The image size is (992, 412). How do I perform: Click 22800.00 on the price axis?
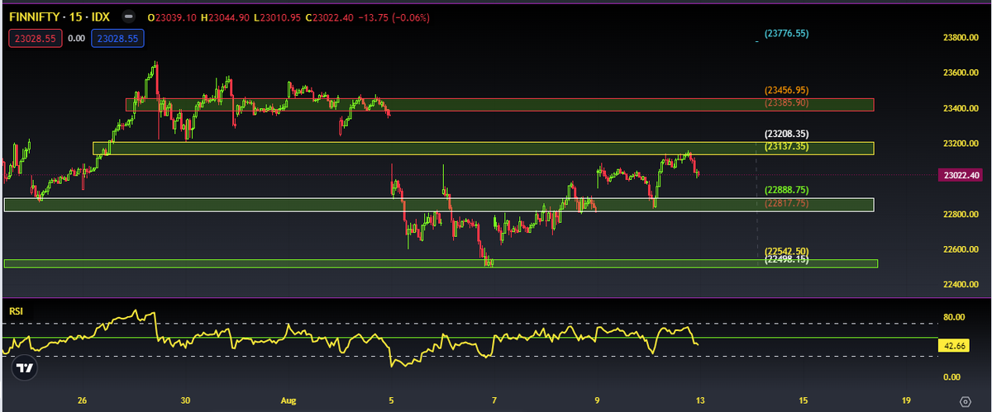point(961,215)
